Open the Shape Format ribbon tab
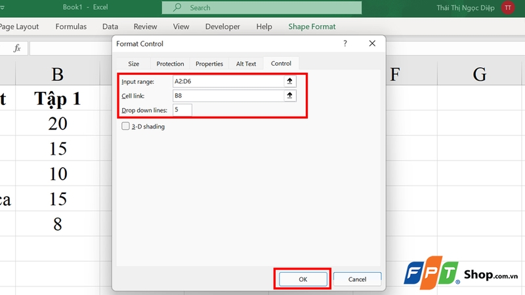The height and width of the screenshot is (295, 525). click(312, 26)
